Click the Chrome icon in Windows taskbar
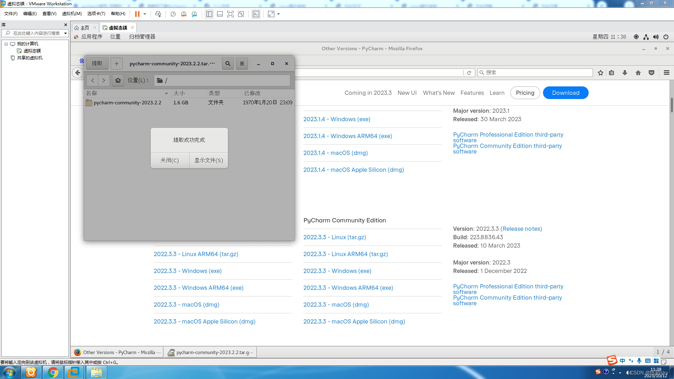Viewport: 674px width, 379px height. tap(53, 372)
